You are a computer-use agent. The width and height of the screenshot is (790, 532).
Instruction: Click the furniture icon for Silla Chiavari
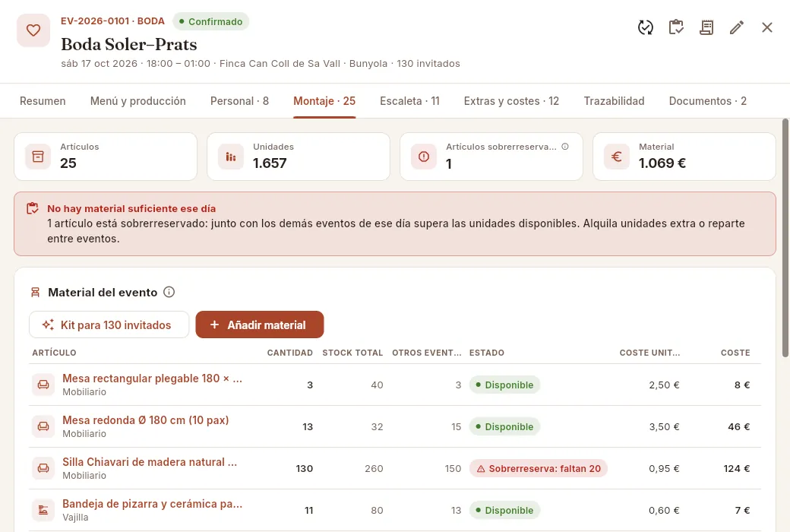(x=43, y=468)
